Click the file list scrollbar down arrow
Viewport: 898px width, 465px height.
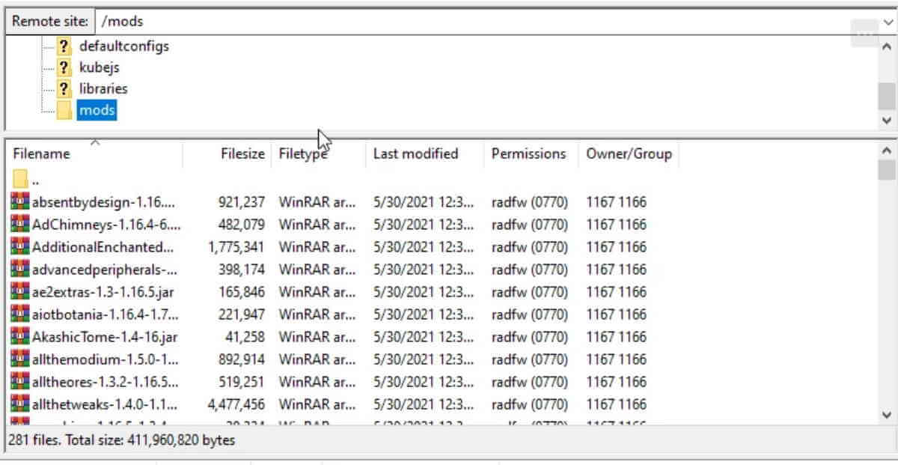(887, 415)
